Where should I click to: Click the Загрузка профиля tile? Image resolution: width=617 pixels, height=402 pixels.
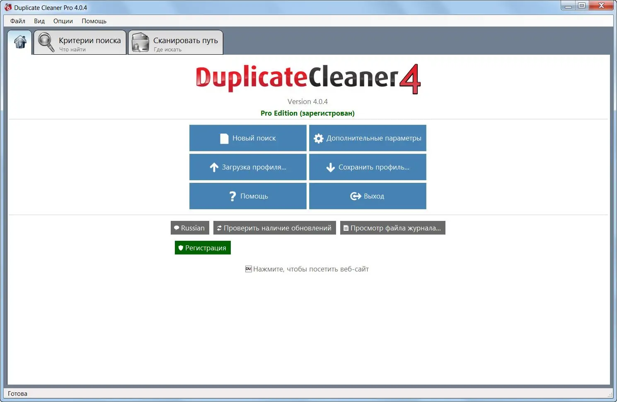pos(248,167)
